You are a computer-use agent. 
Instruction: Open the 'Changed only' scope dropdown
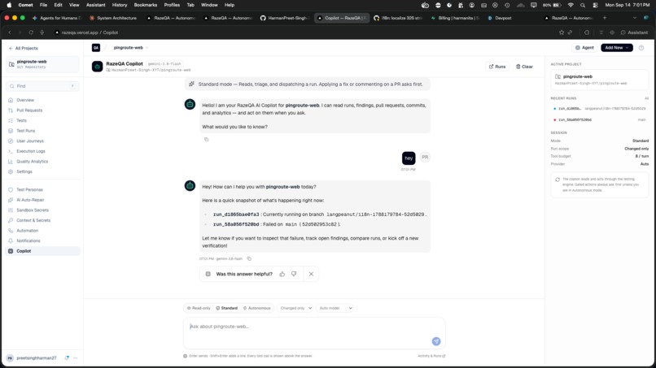pyautogui.click(x=295, y=308)
